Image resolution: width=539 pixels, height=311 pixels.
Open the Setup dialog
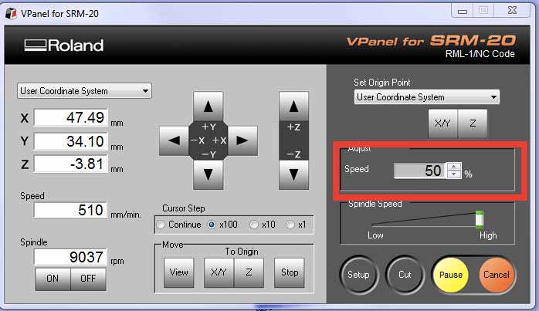pos(358,275)
